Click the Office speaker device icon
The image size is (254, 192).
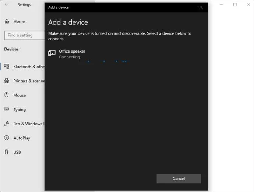[52, 53]
